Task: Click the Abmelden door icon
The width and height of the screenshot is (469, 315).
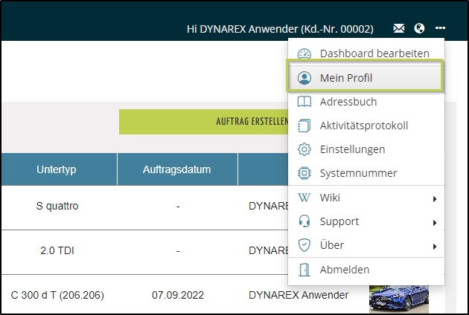Action: 304,270
